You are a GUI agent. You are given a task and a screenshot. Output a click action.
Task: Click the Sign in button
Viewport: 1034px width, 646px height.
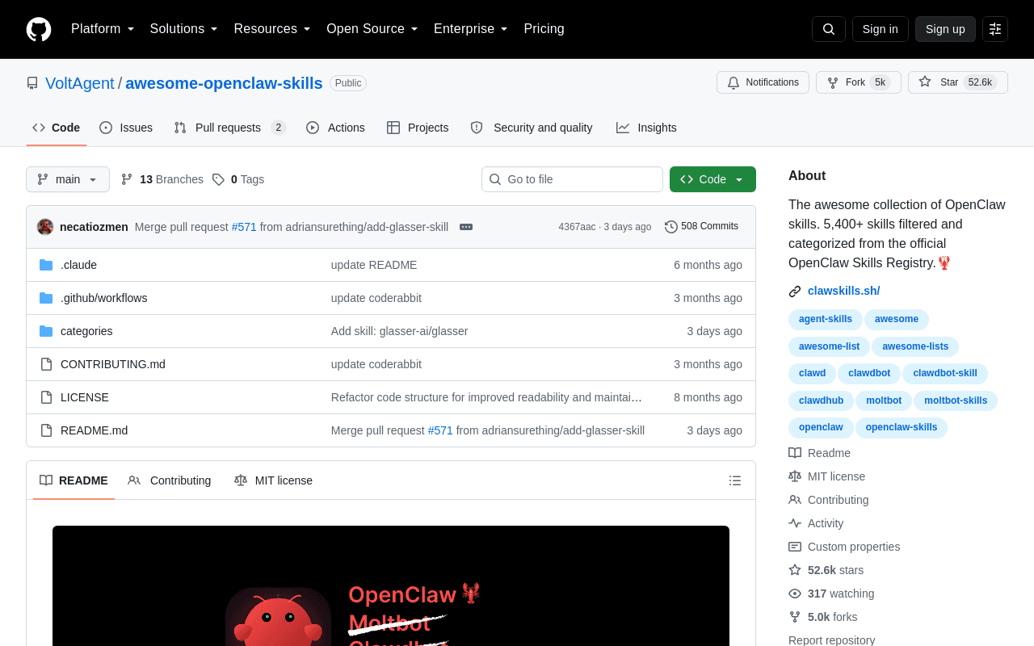click(881, 29)
